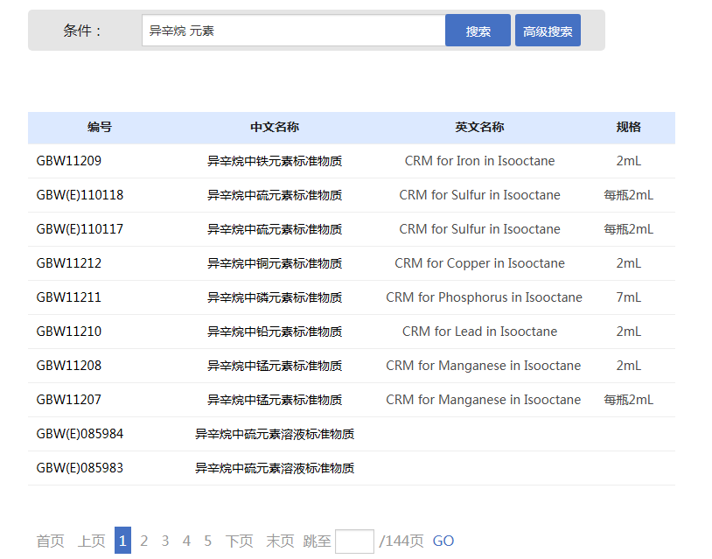Select code GBW(E)110118

80,195
